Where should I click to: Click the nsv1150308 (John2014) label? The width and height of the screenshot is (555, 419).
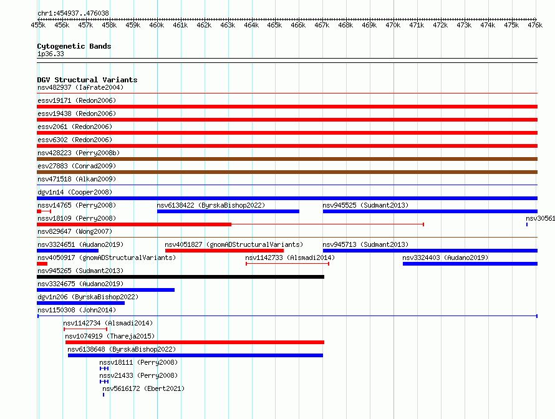pyautogui.click(x=77, y=310)
